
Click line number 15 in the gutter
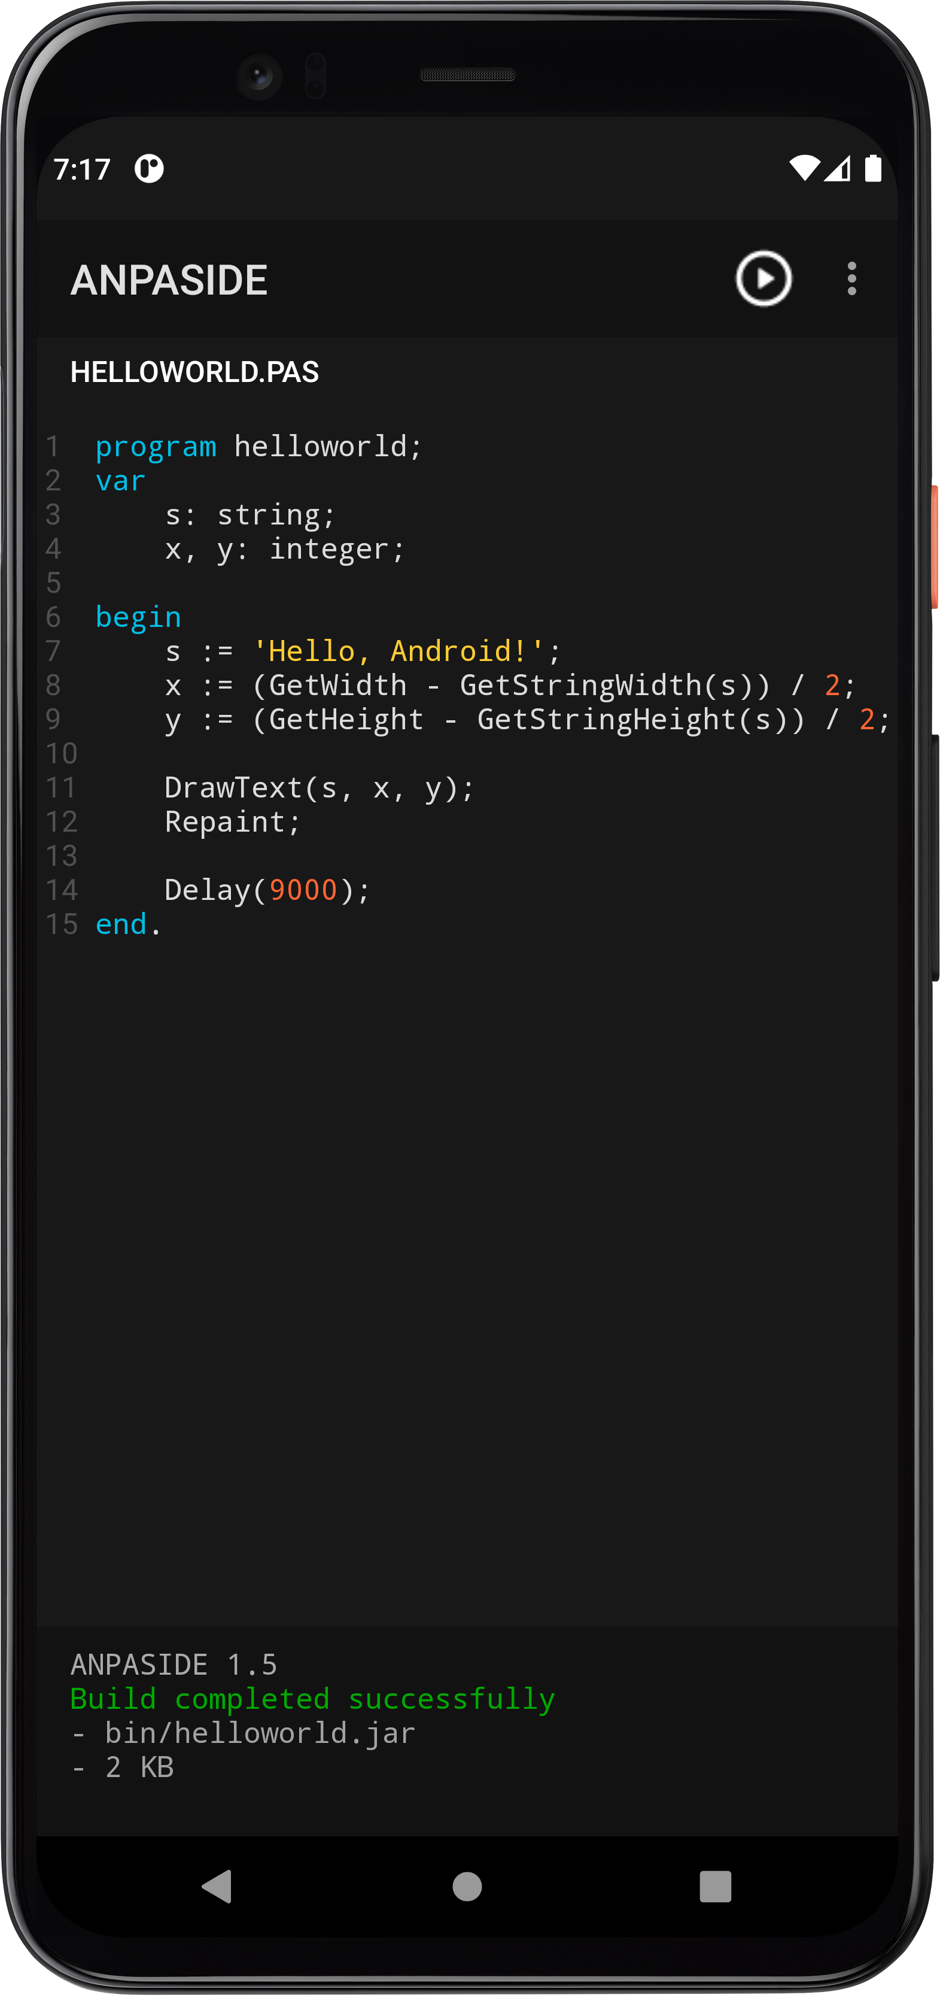tap(62, 924)
